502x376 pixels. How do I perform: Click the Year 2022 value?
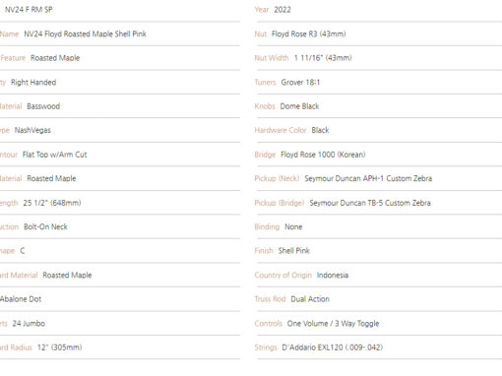pyautogui.click(x=282, y=10)
